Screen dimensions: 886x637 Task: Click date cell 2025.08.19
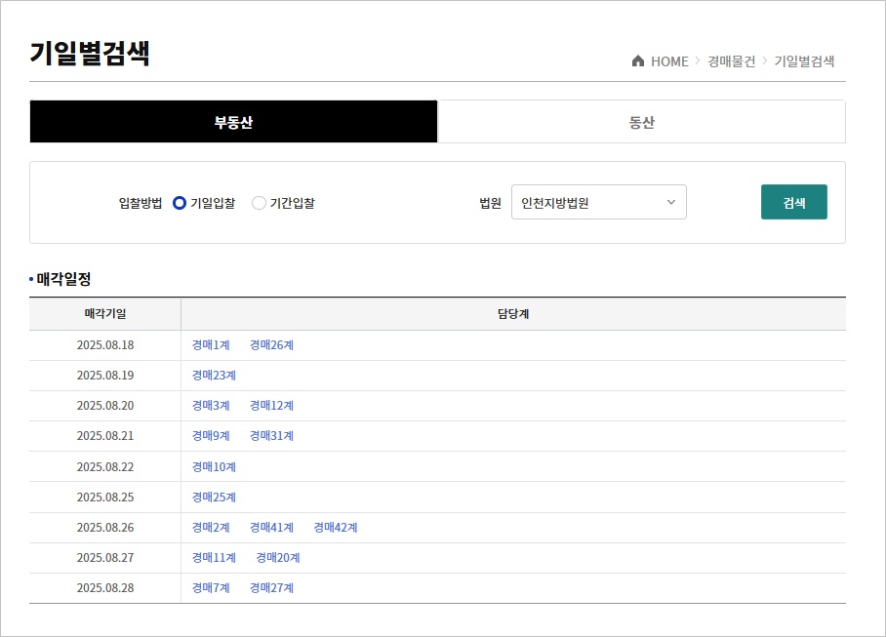pos(105,376)
